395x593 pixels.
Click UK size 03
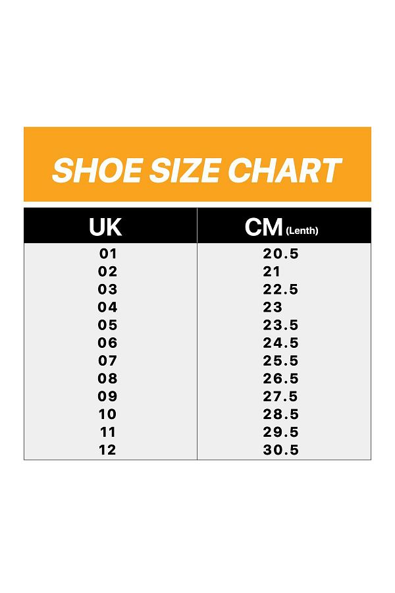click(108, 289)
